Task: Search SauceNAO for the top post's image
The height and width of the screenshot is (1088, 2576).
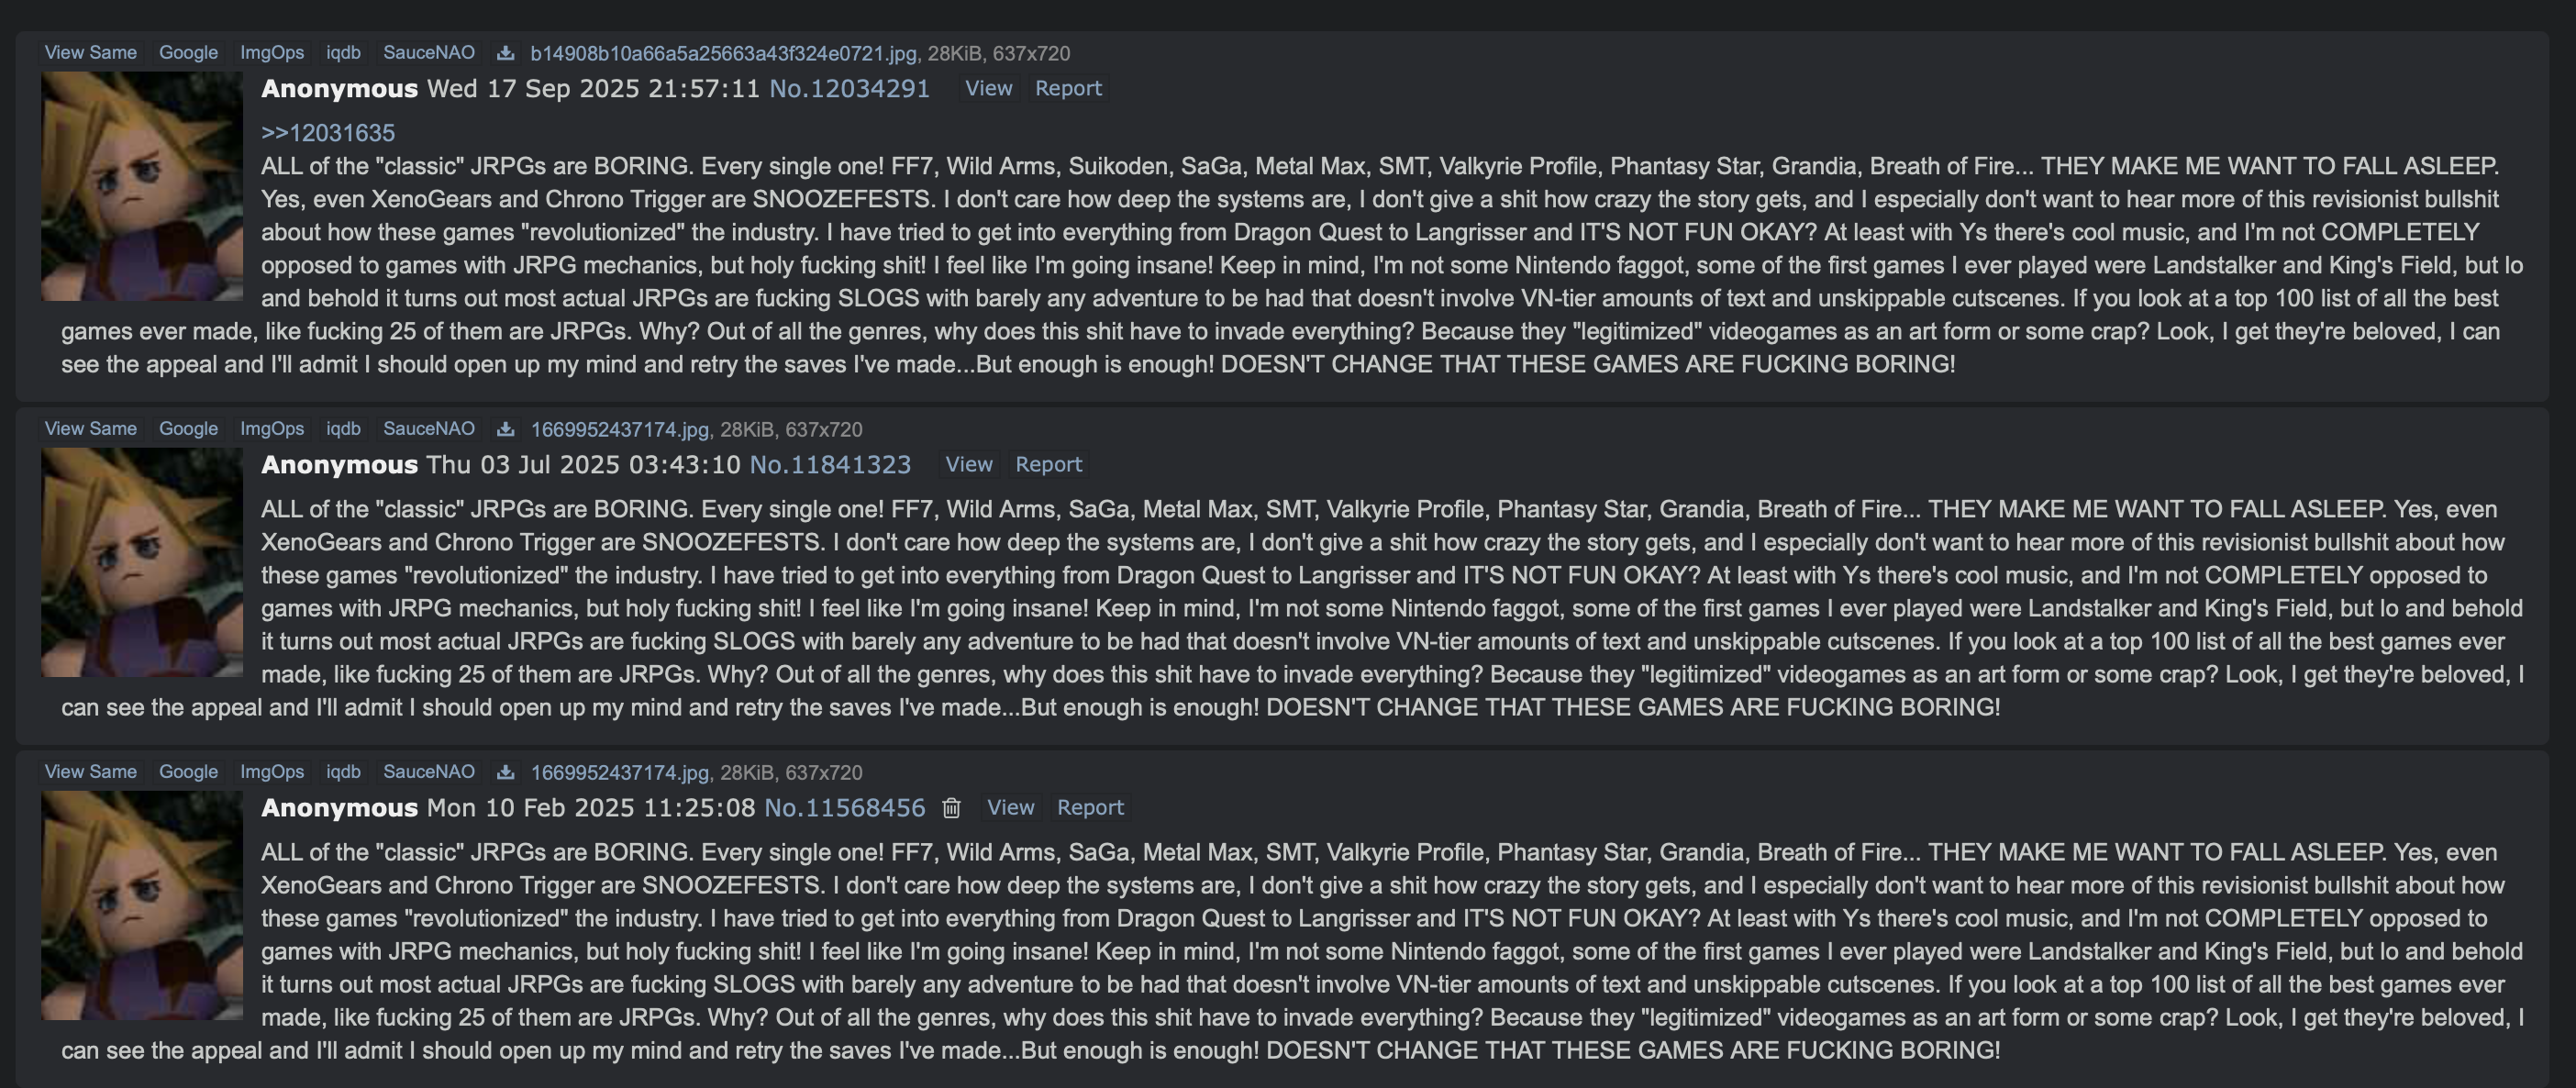Action: (429, 53)
